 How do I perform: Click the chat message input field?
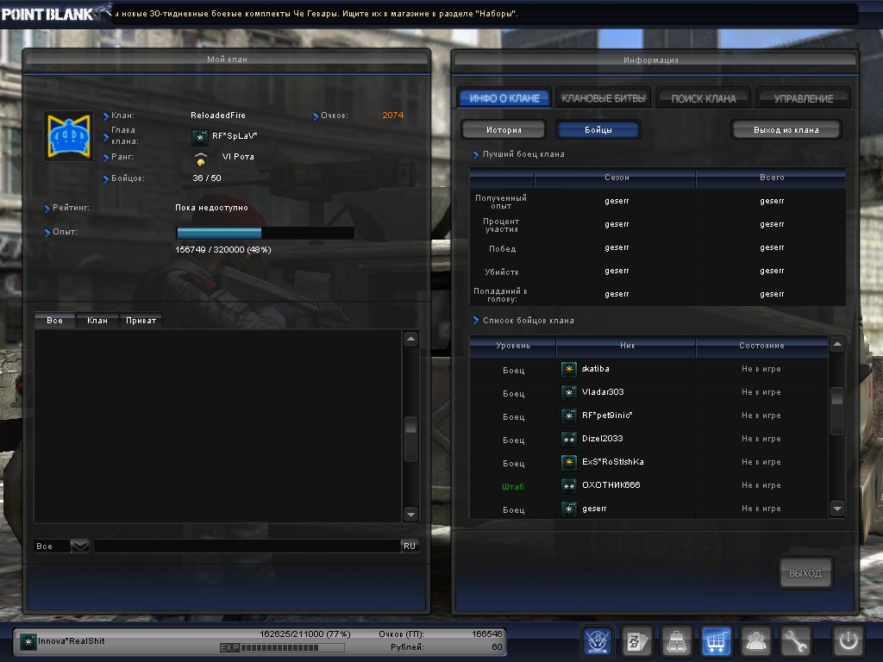coord(247,546)
